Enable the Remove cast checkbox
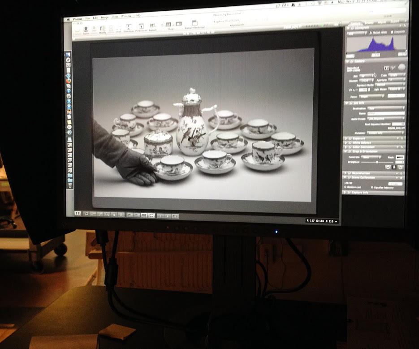 pos(346,187)
